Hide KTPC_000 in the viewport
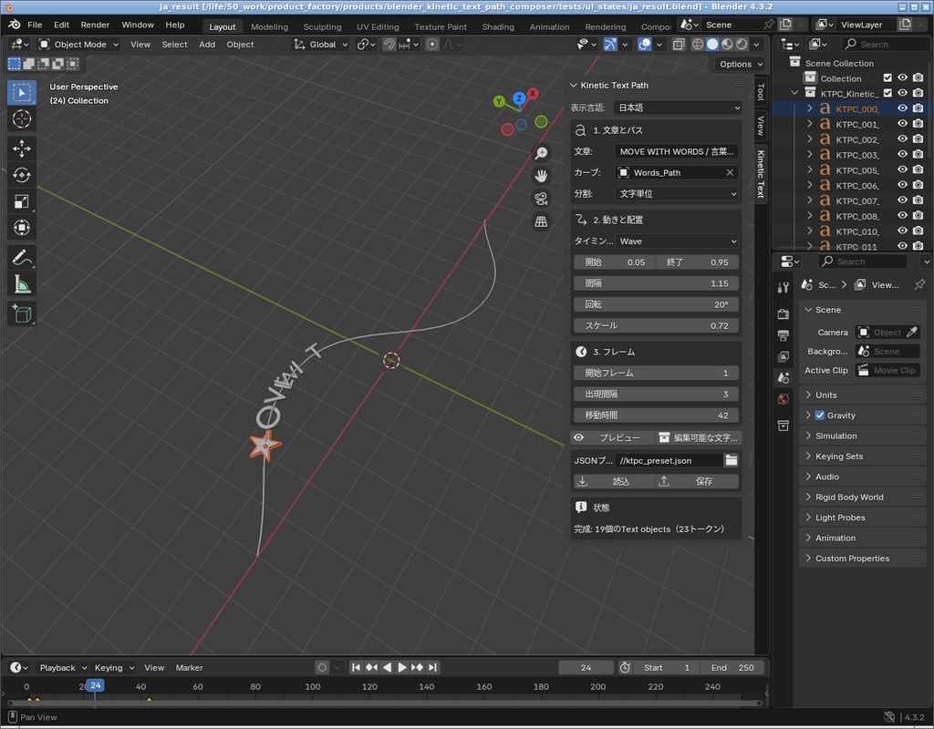934x729 pixels. 902,108
